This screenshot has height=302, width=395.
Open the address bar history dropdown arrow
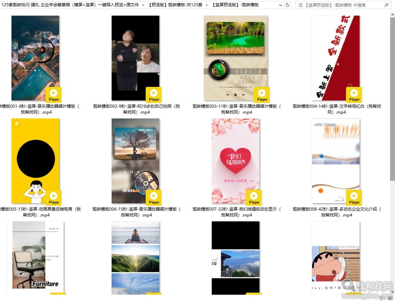click(281, 5)
